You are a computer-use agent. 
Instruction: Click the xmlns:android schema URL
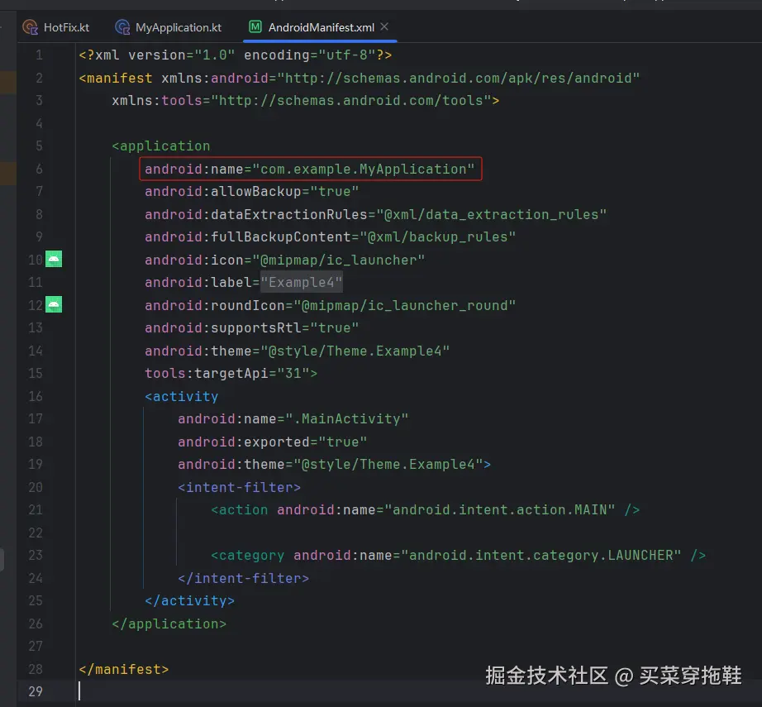click(x=458, y=78)
